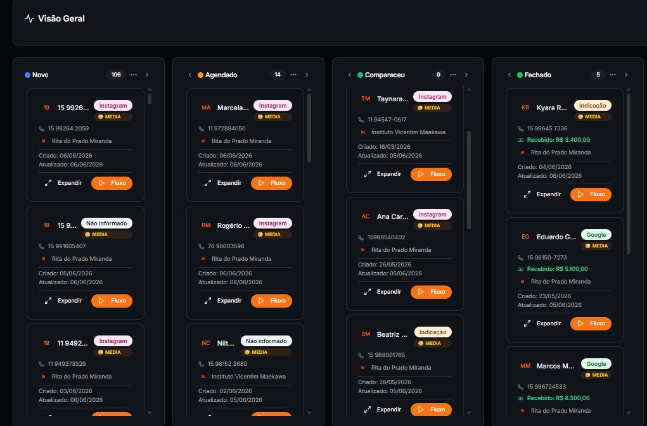Click the 106 count badge in Novo

(116, 75)
